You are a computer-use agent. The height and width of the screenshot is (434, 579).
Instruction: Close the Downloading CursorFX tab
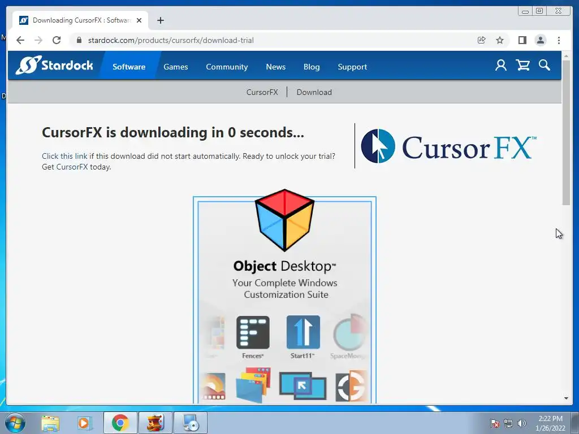139,20
